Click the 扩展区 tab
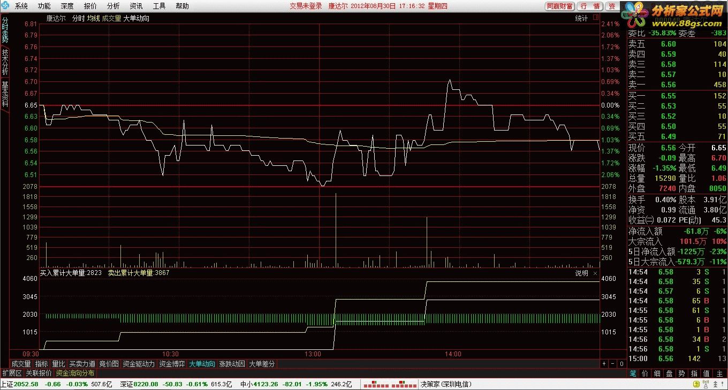728x390 pixels. [12, 373]
